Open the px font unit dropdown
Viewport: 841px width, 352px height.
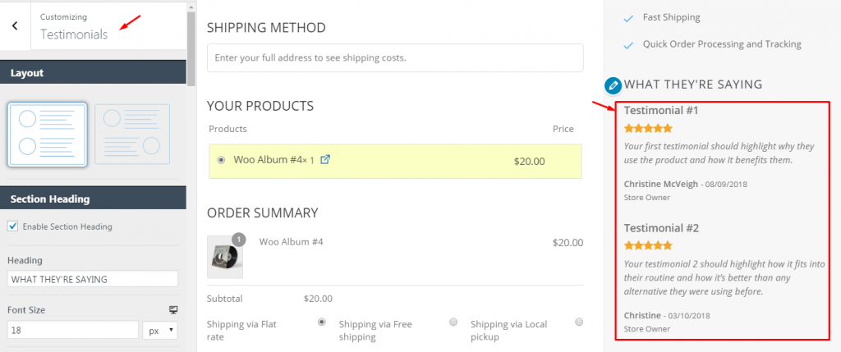160,330
